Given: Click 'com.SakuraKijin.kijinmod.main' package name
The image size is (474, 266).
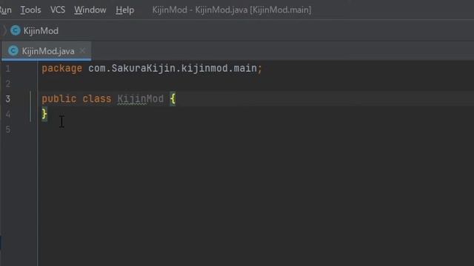Looking at the screenshot, I should [x=173, y=69].
